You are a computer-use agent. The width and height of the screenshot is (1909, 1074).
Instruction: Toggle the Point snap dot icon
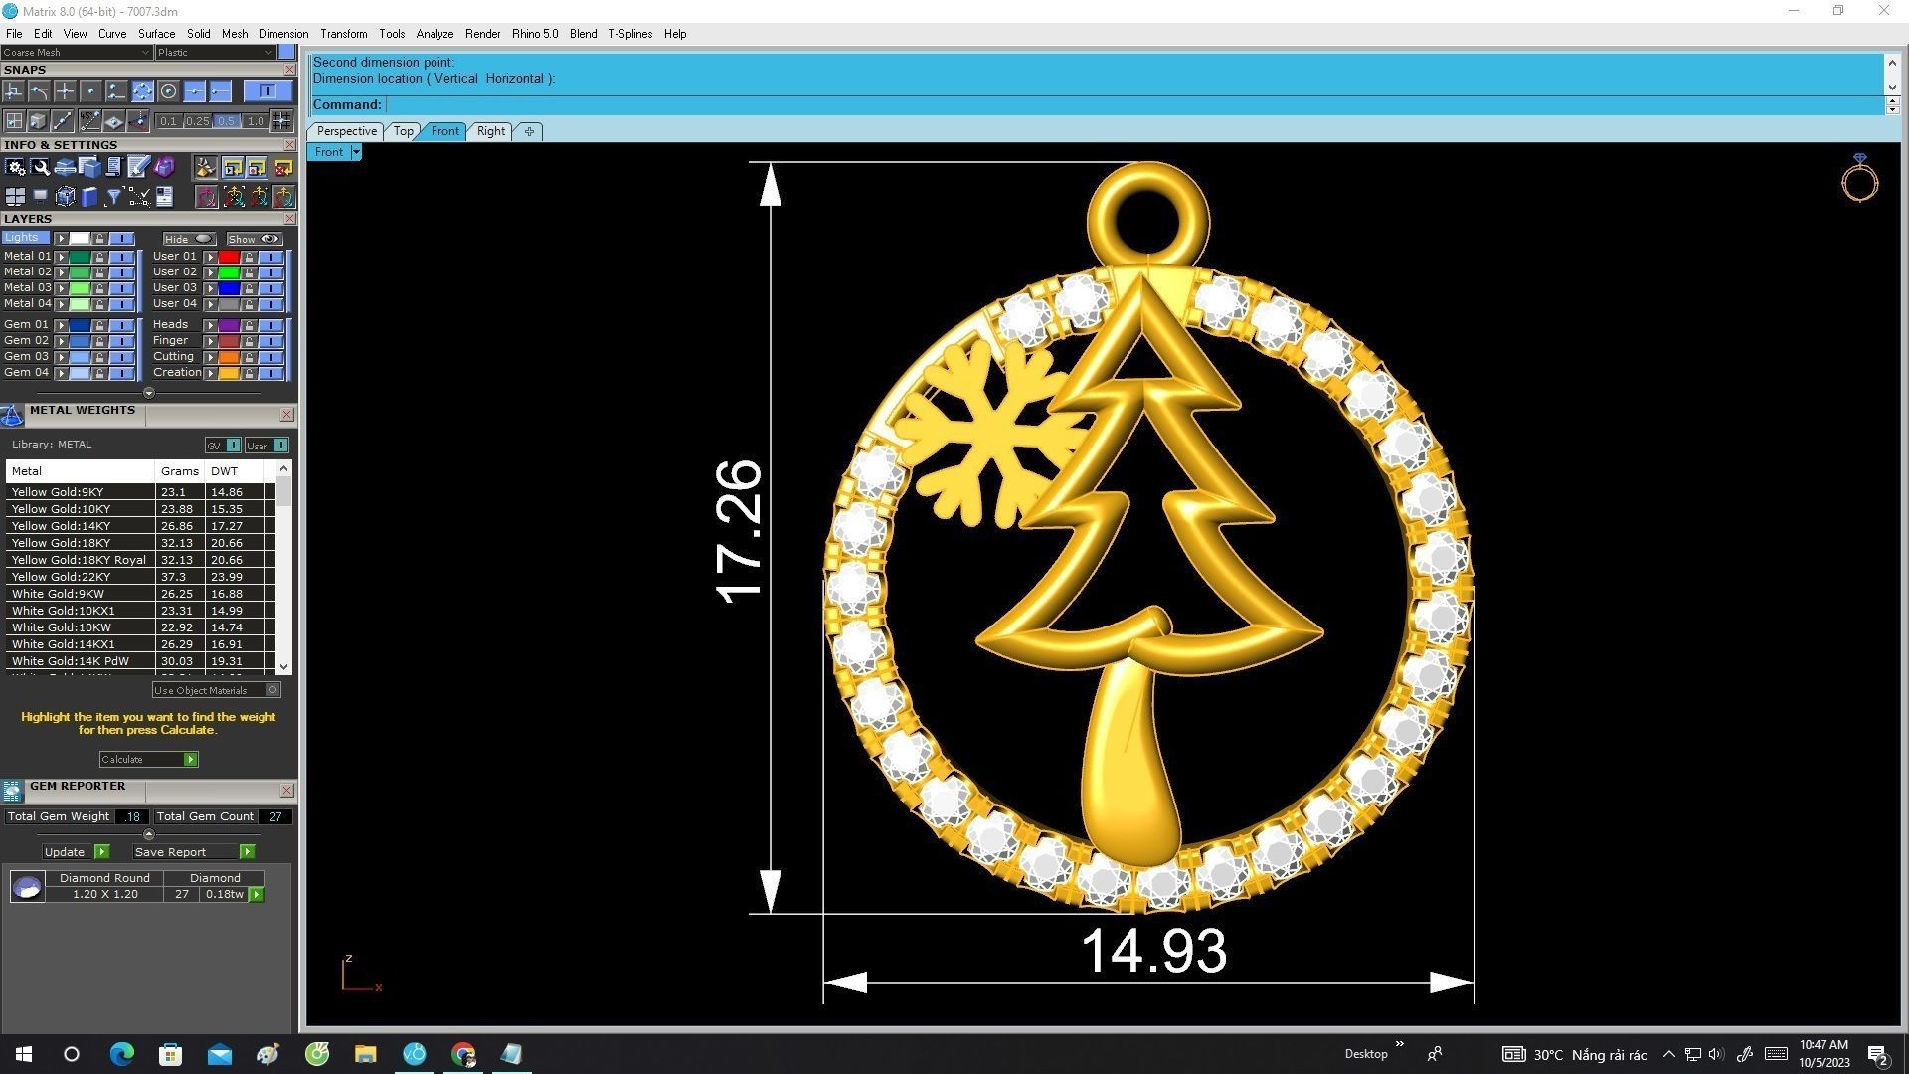tap(90, 91)
